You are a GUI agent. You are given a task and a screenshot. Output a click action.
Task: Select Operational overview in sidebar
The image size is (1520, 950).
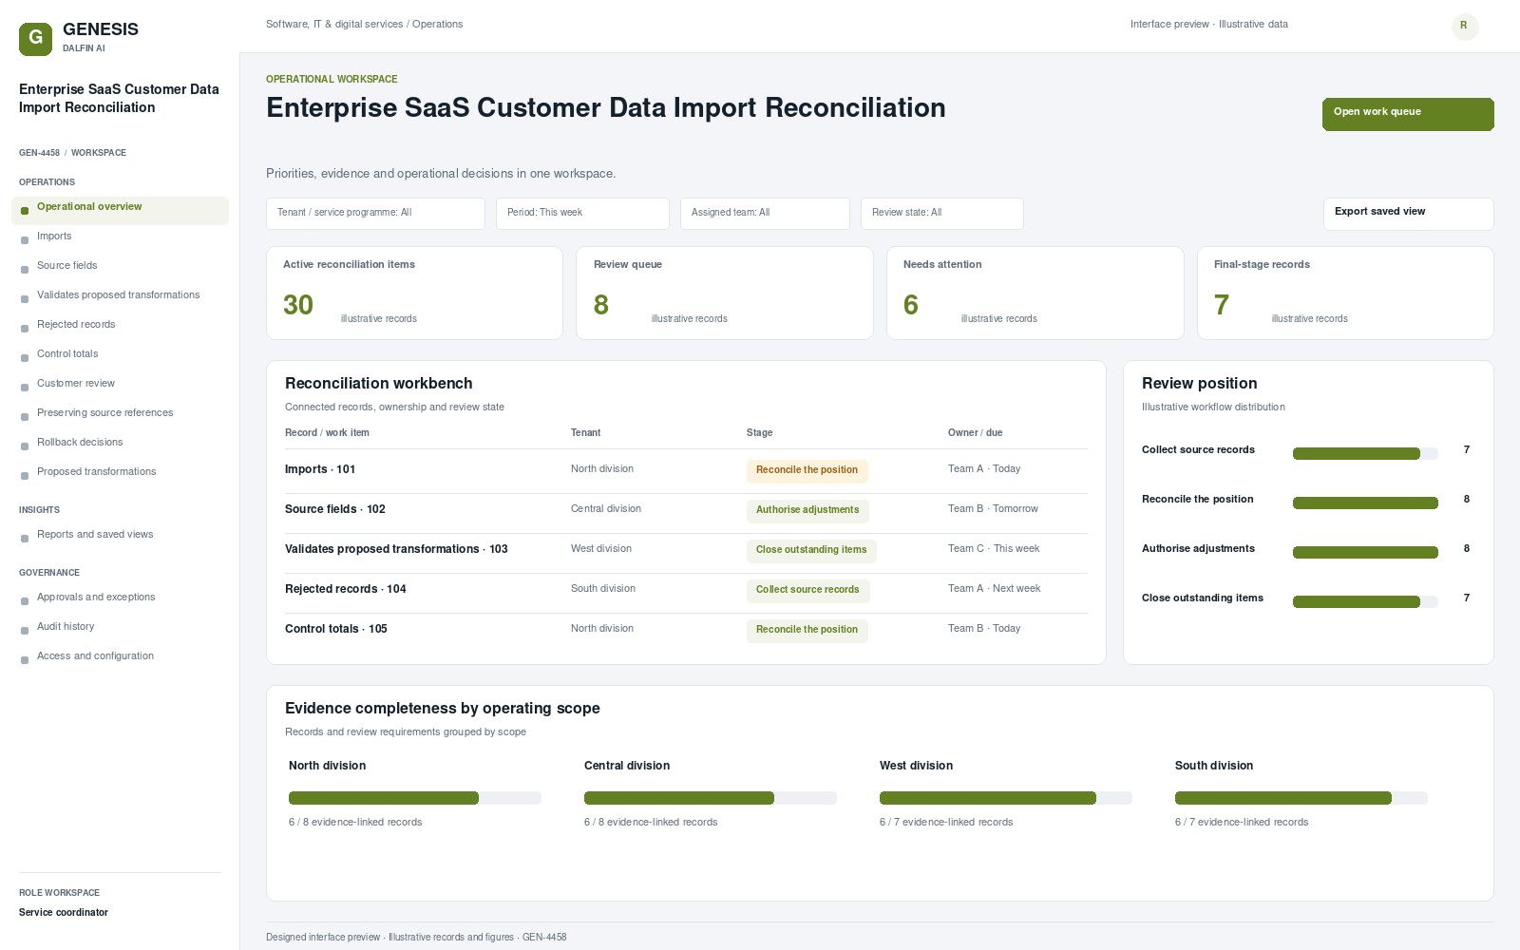point(120,211)
